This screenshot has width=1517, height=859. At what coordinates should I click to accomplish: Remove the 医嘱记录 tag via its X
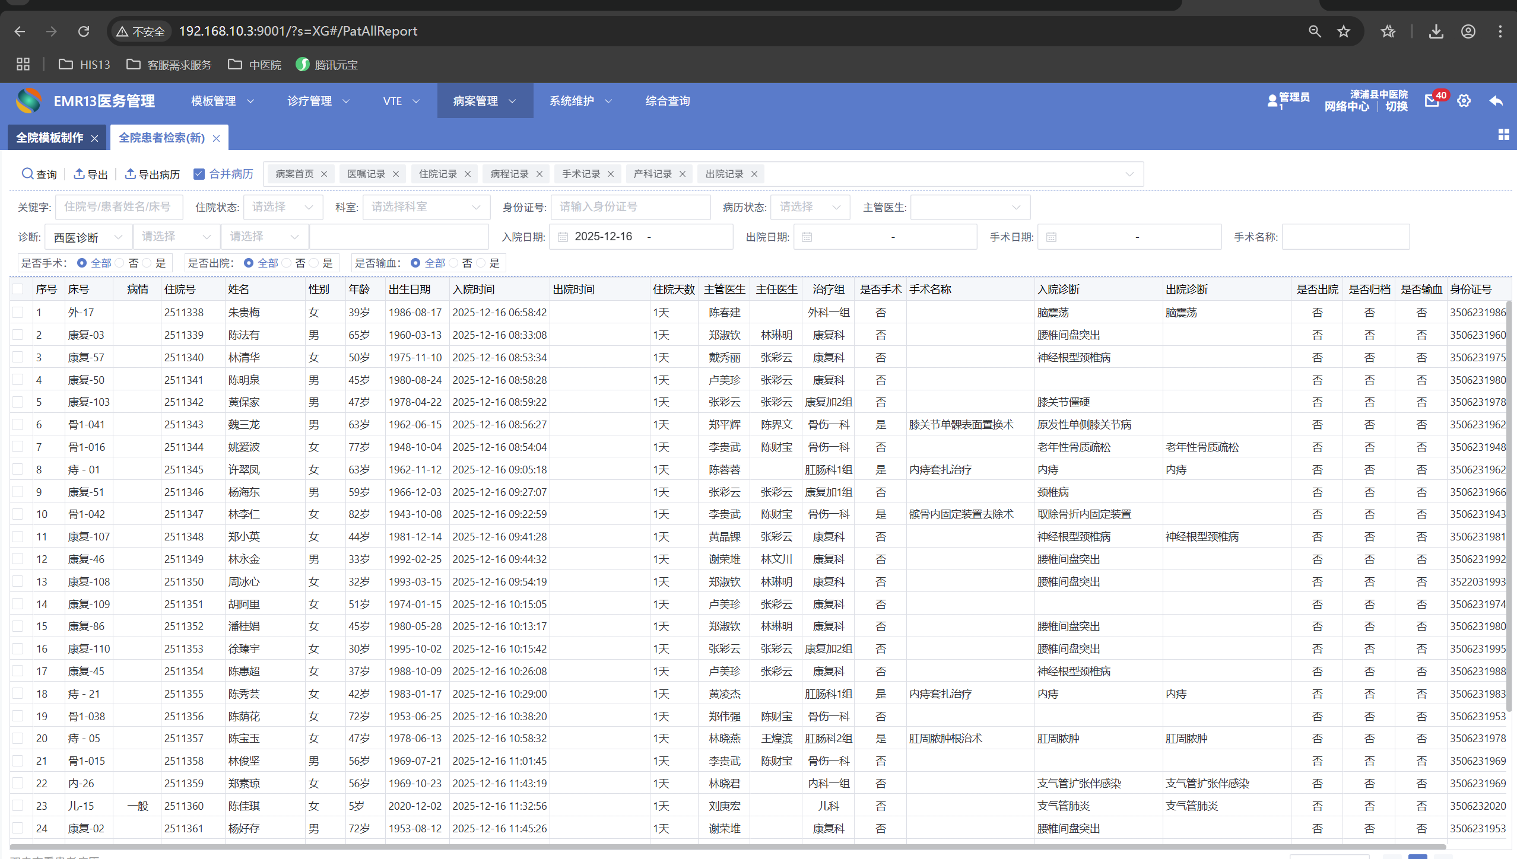(396, 174)
